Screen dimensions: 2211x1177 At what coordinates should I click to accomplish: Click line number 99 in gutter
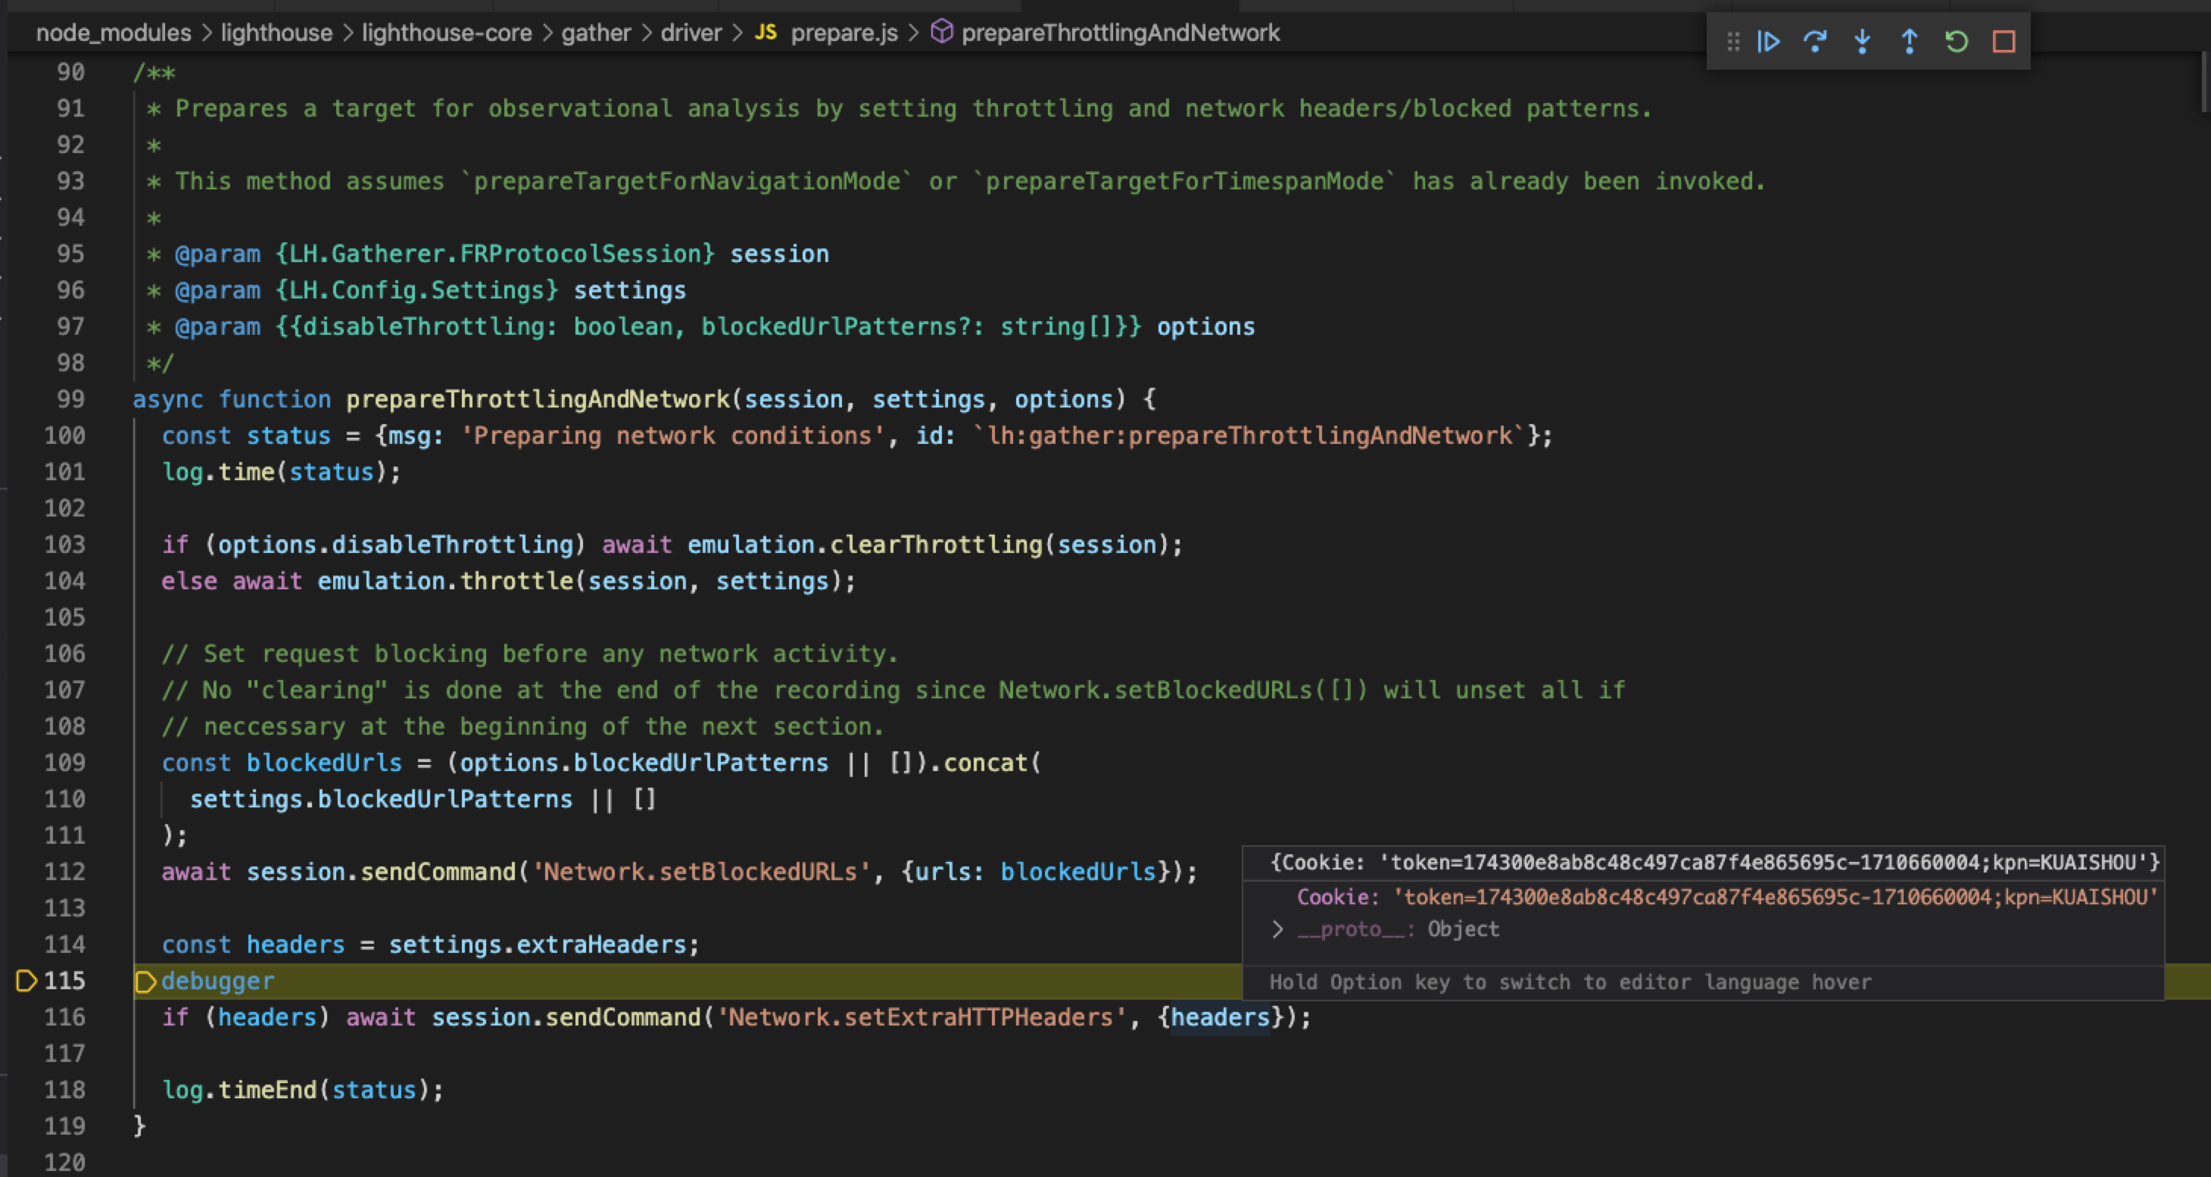[70, 399]
